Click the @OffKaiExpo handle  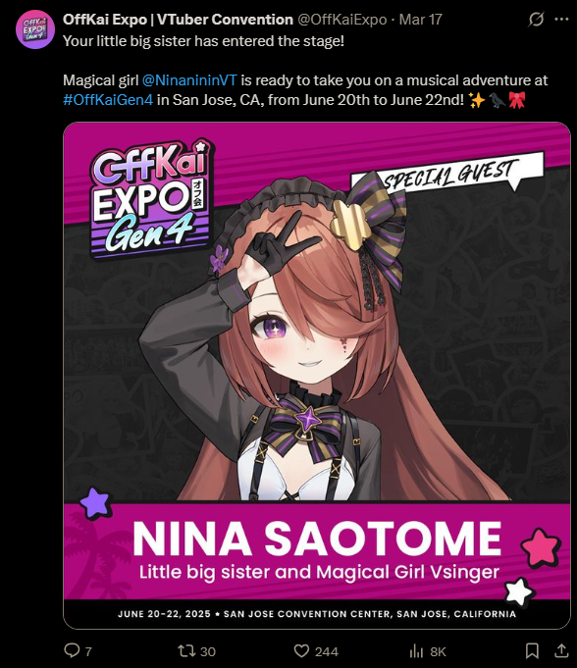pyautogui.click(x=341, y=20)
